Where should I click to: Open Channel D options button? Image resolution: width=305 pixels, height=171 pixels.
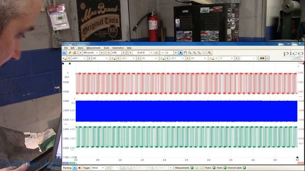tap(211, 58)
